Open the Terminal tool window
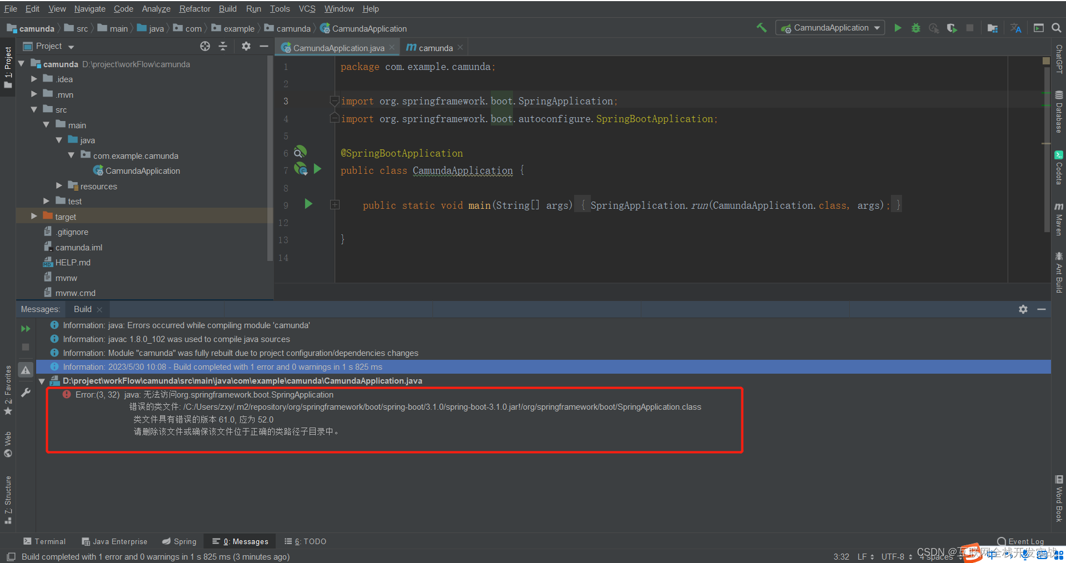The image size is (1066, 563). (44, 541)
